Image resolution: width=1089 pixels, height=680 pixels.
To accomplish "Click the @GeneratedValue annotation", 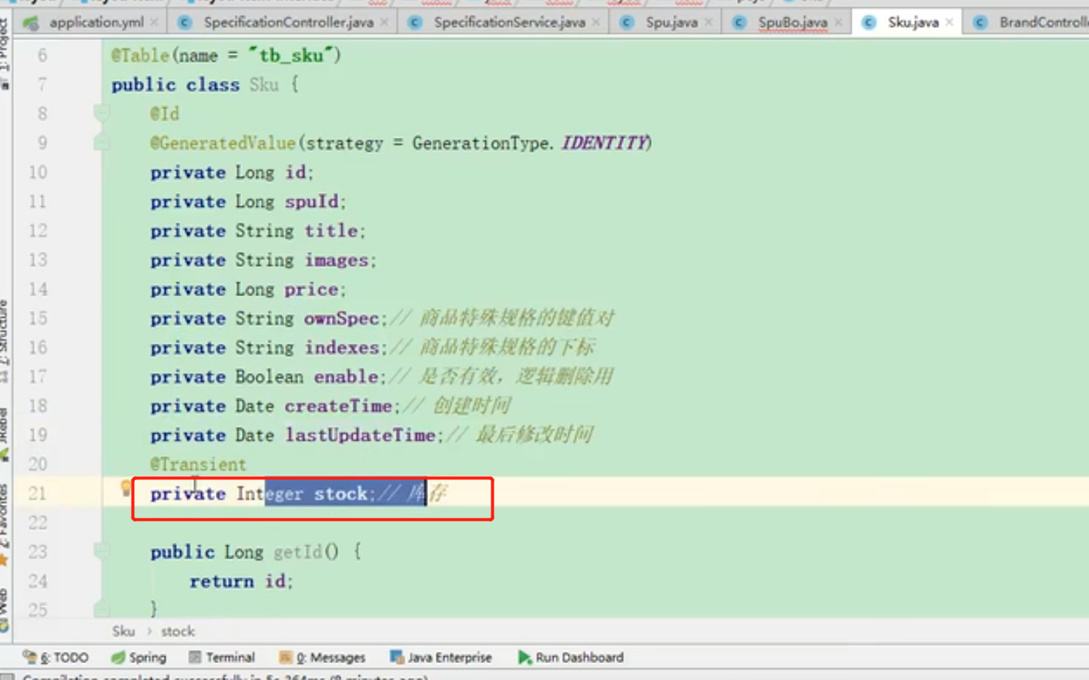I will (223, 143).
